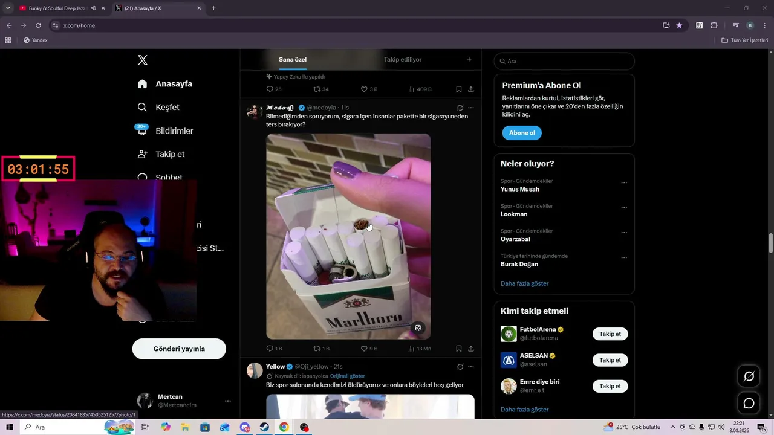This screenshot has width=774, height=435.
Task: Open Mertcan account menu three dots
Action: coord(228,401)
